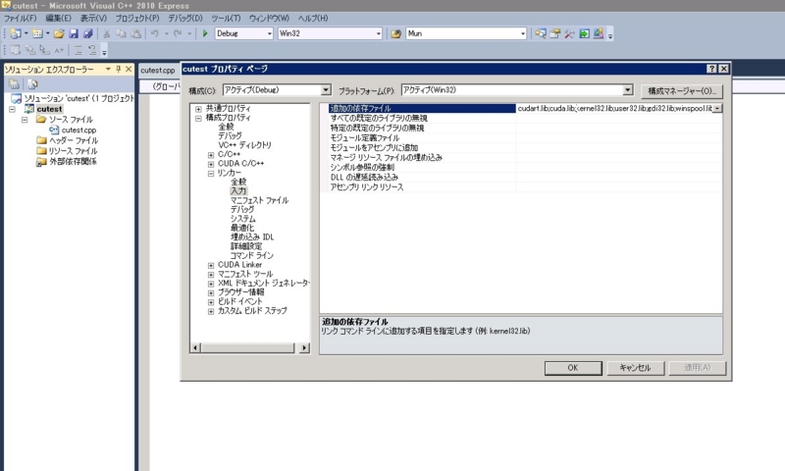Viewport: 785px width, 471px height.
Task: Click the Display Word Completion icon
Action: point(59,50)
